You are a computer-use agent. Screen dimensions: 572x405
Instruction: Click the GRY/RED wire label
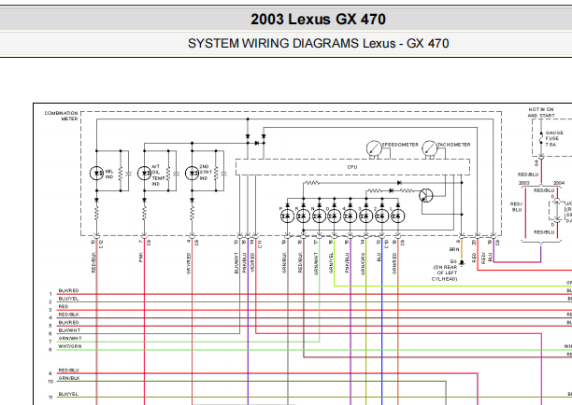click(189, 263)
